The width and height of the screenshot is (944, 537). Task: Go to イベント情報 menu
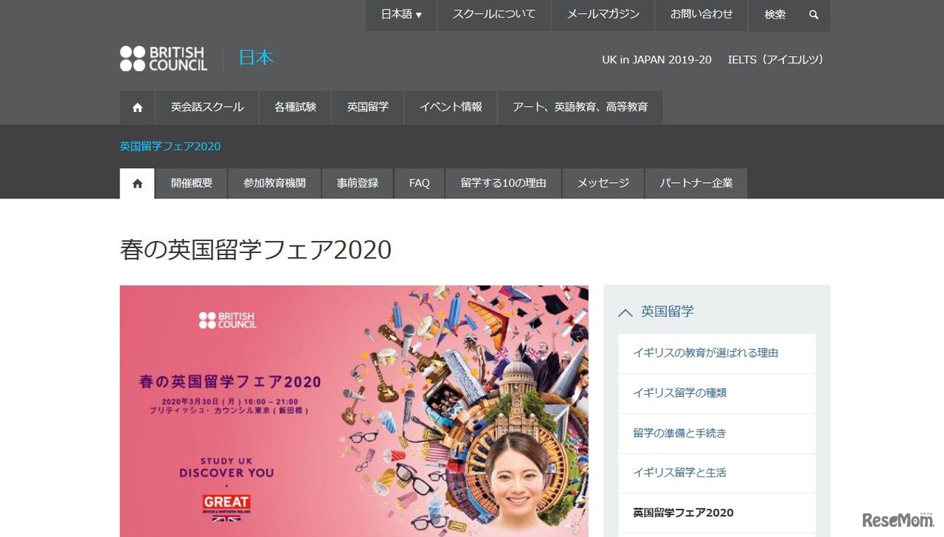click(x=451, y=108)
